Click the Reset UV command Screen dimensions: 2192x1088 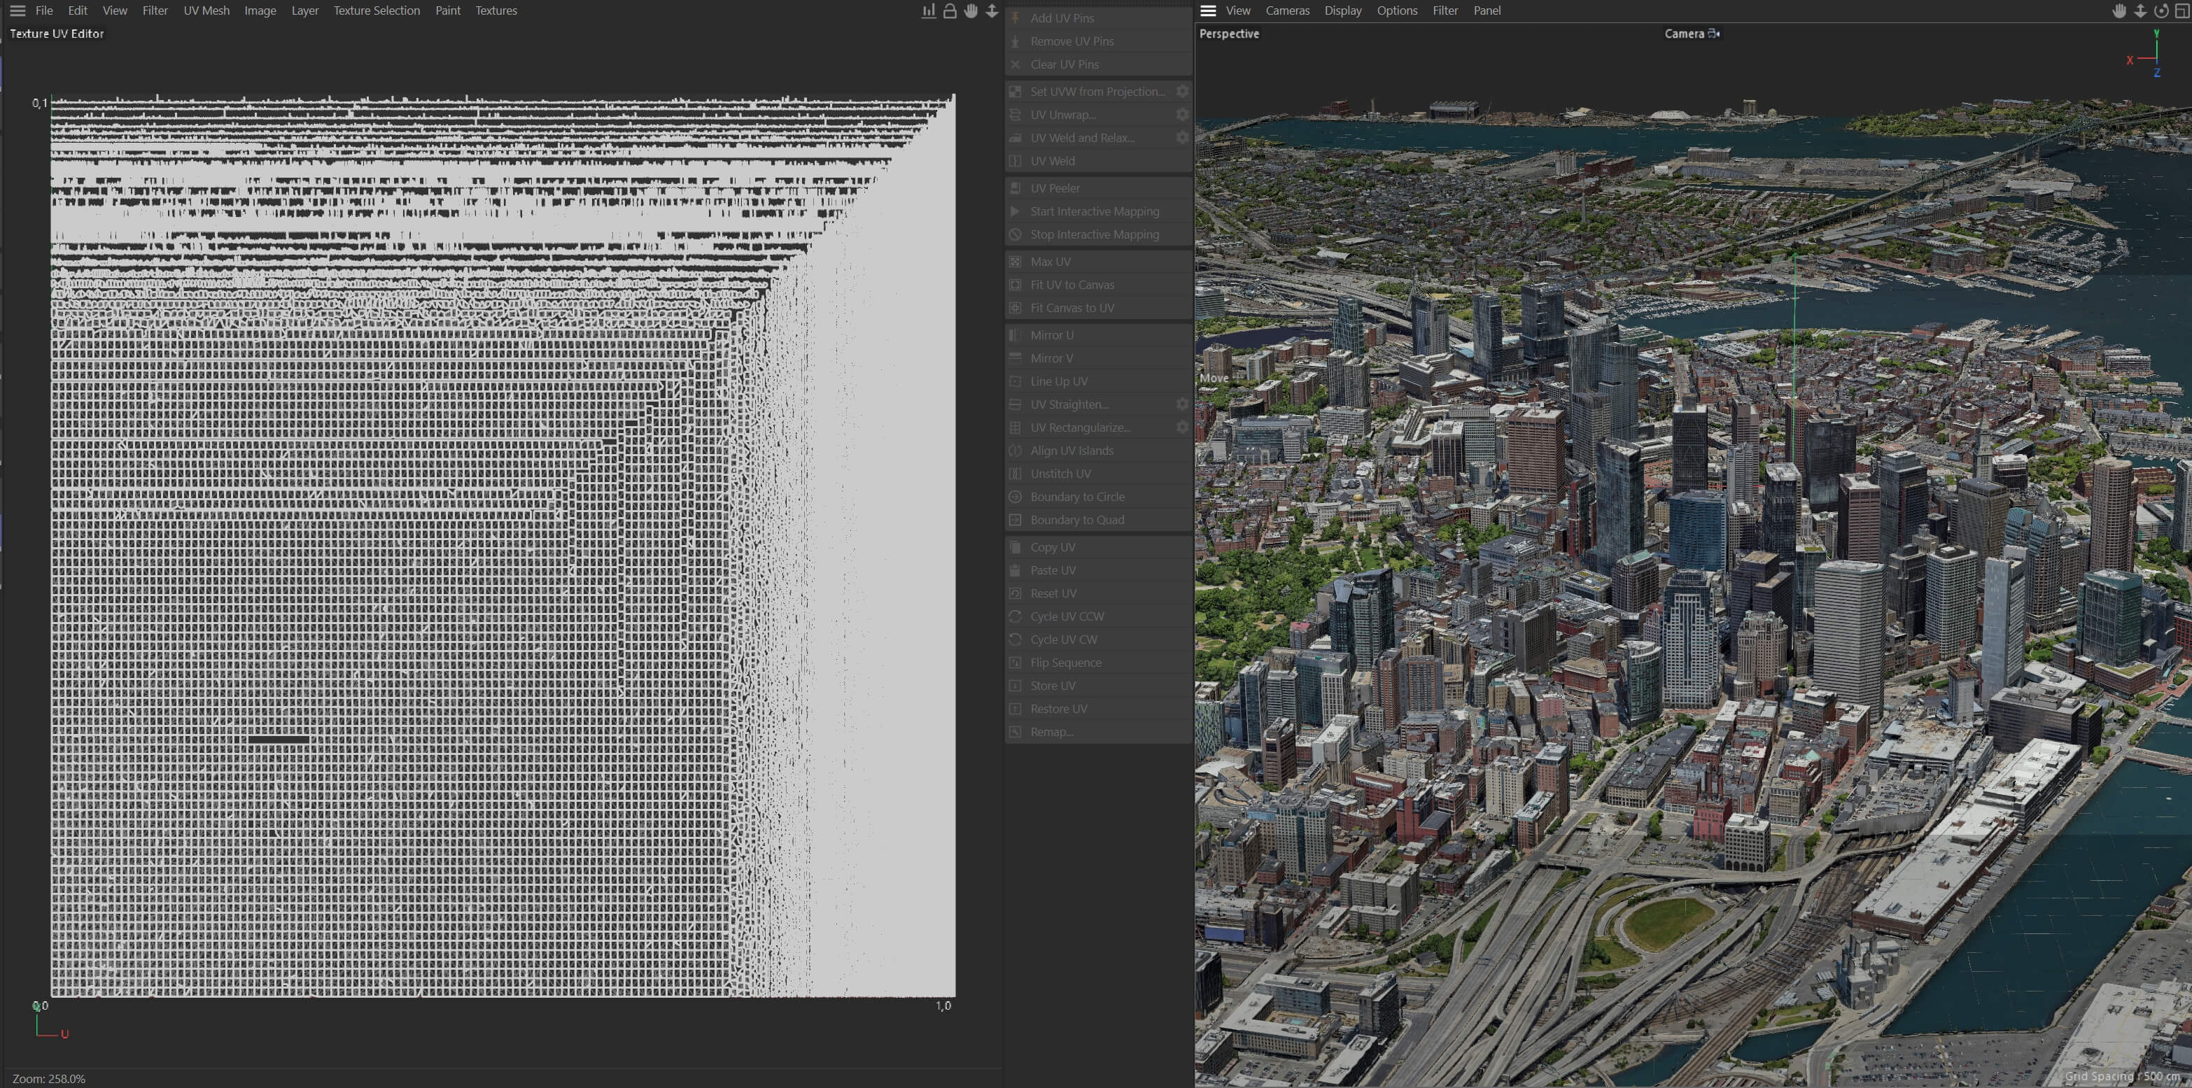click(x=1099, y=593)
